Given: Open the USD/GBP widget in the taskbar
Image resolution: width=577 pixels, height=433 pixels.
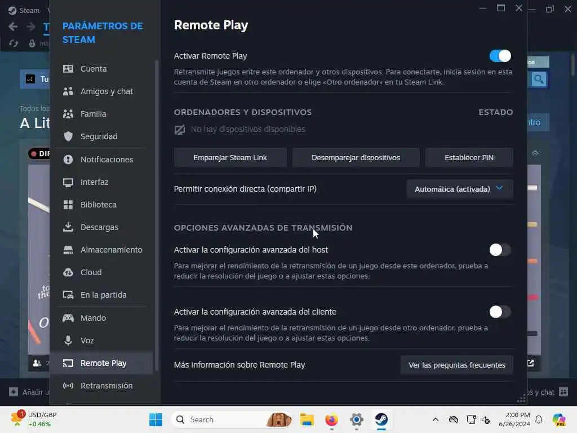Looking at the screenshot, I should click(x=34, y=419).
